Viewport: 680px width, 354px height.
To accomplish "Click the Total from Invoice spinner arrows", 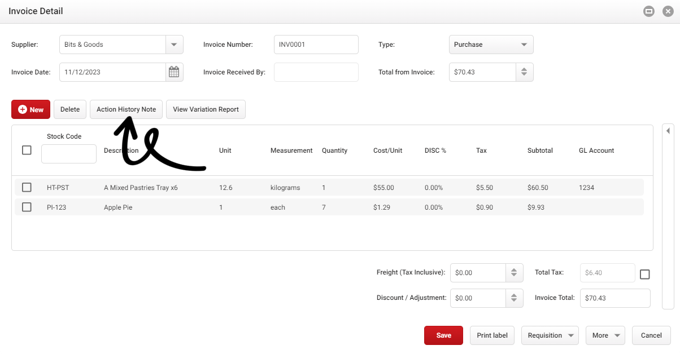I will click(524, 72).
